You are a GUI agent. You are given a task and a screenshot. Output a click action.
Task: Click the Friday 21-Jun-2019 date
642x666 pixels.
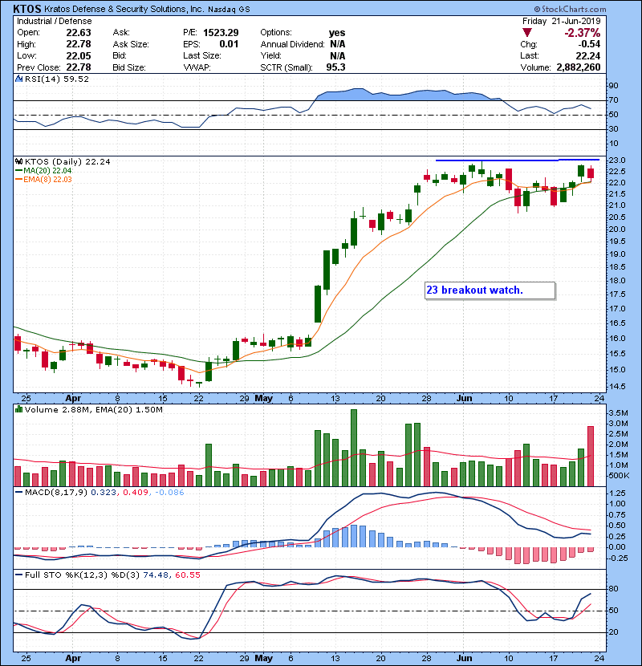(561, 21)
